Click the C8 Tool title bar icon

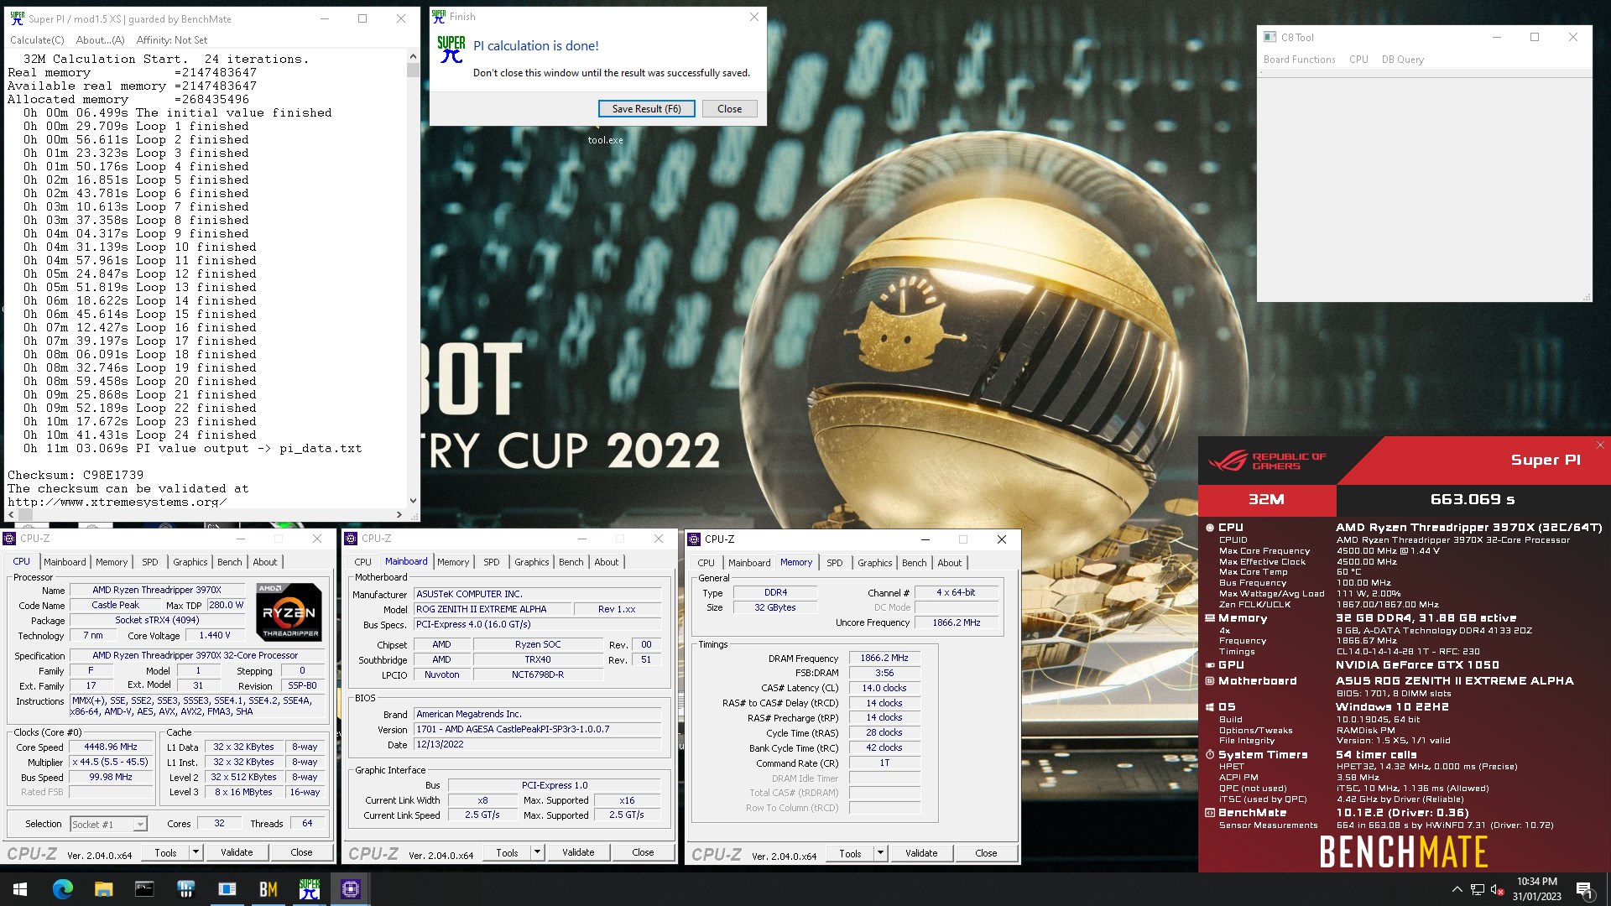coord(1270,37)
